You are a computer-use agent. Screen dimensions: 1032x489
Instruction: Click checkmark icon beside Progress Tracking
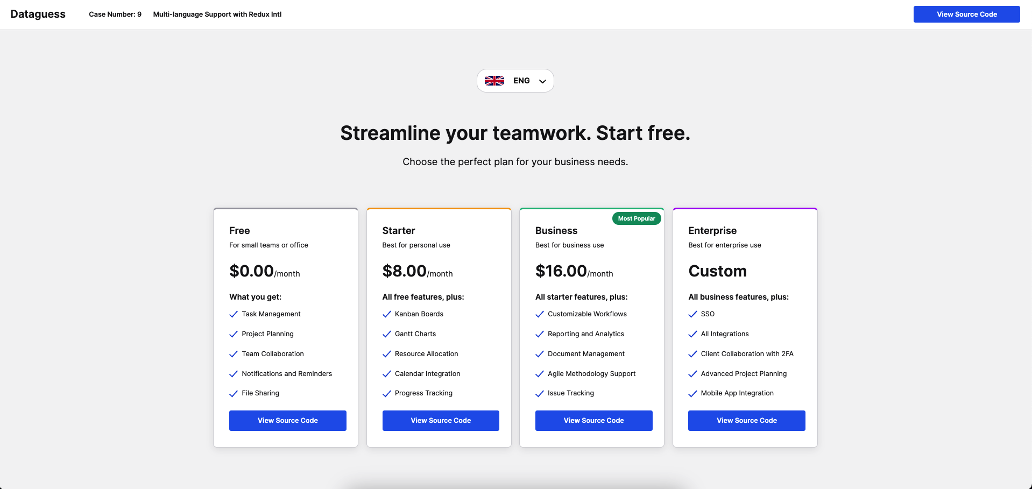pos(386,394)
